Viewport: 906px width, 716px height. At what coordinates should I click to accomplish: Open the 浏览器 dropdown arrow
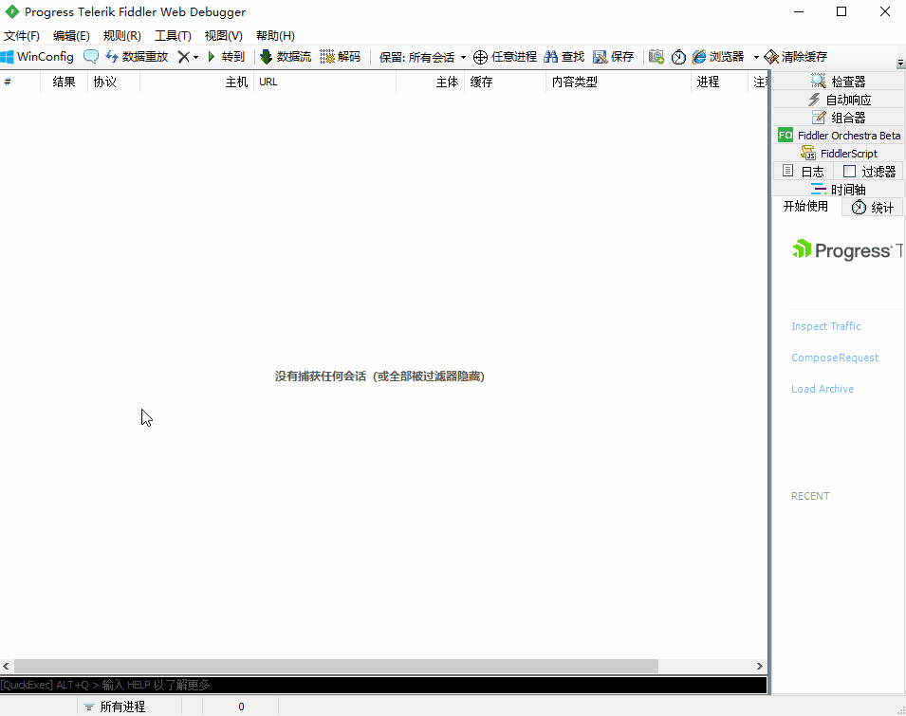(x=756, y=57)
